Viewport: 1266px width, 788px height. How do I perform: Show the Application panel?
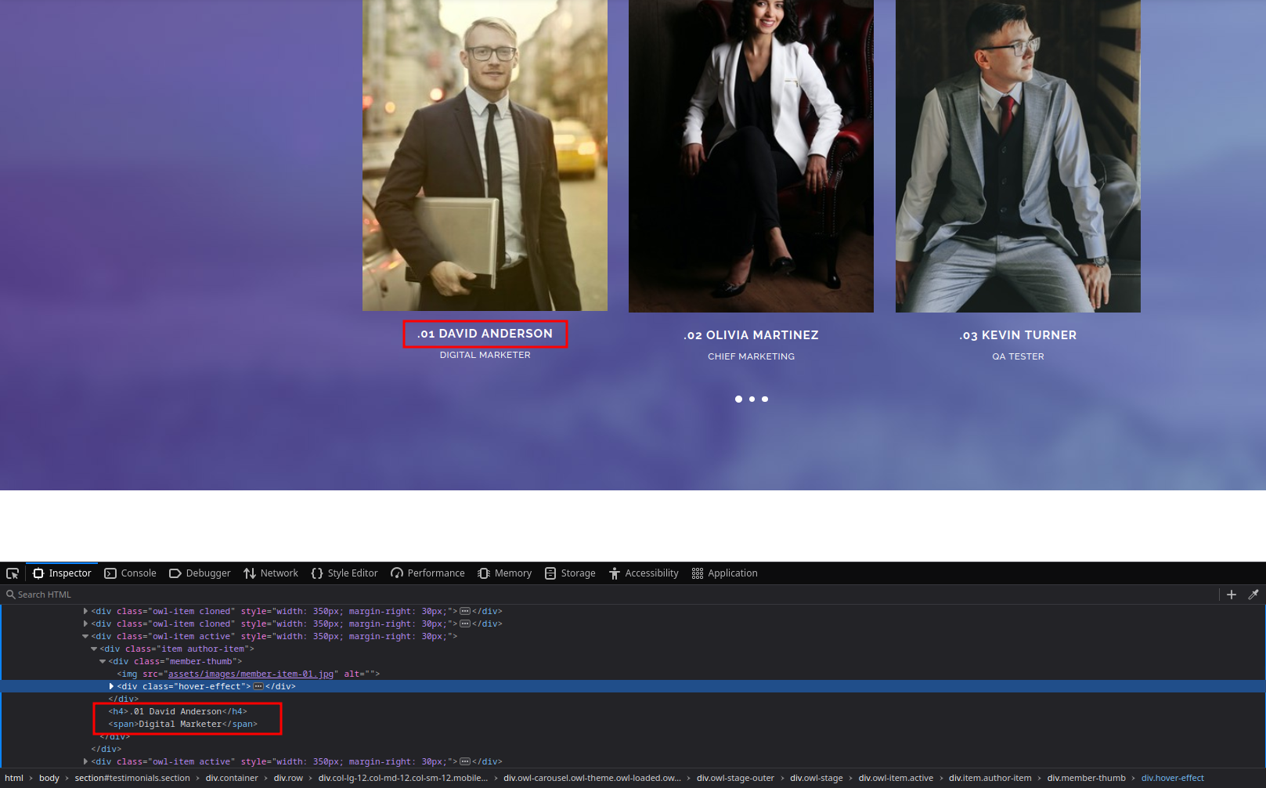coord(724,573)
